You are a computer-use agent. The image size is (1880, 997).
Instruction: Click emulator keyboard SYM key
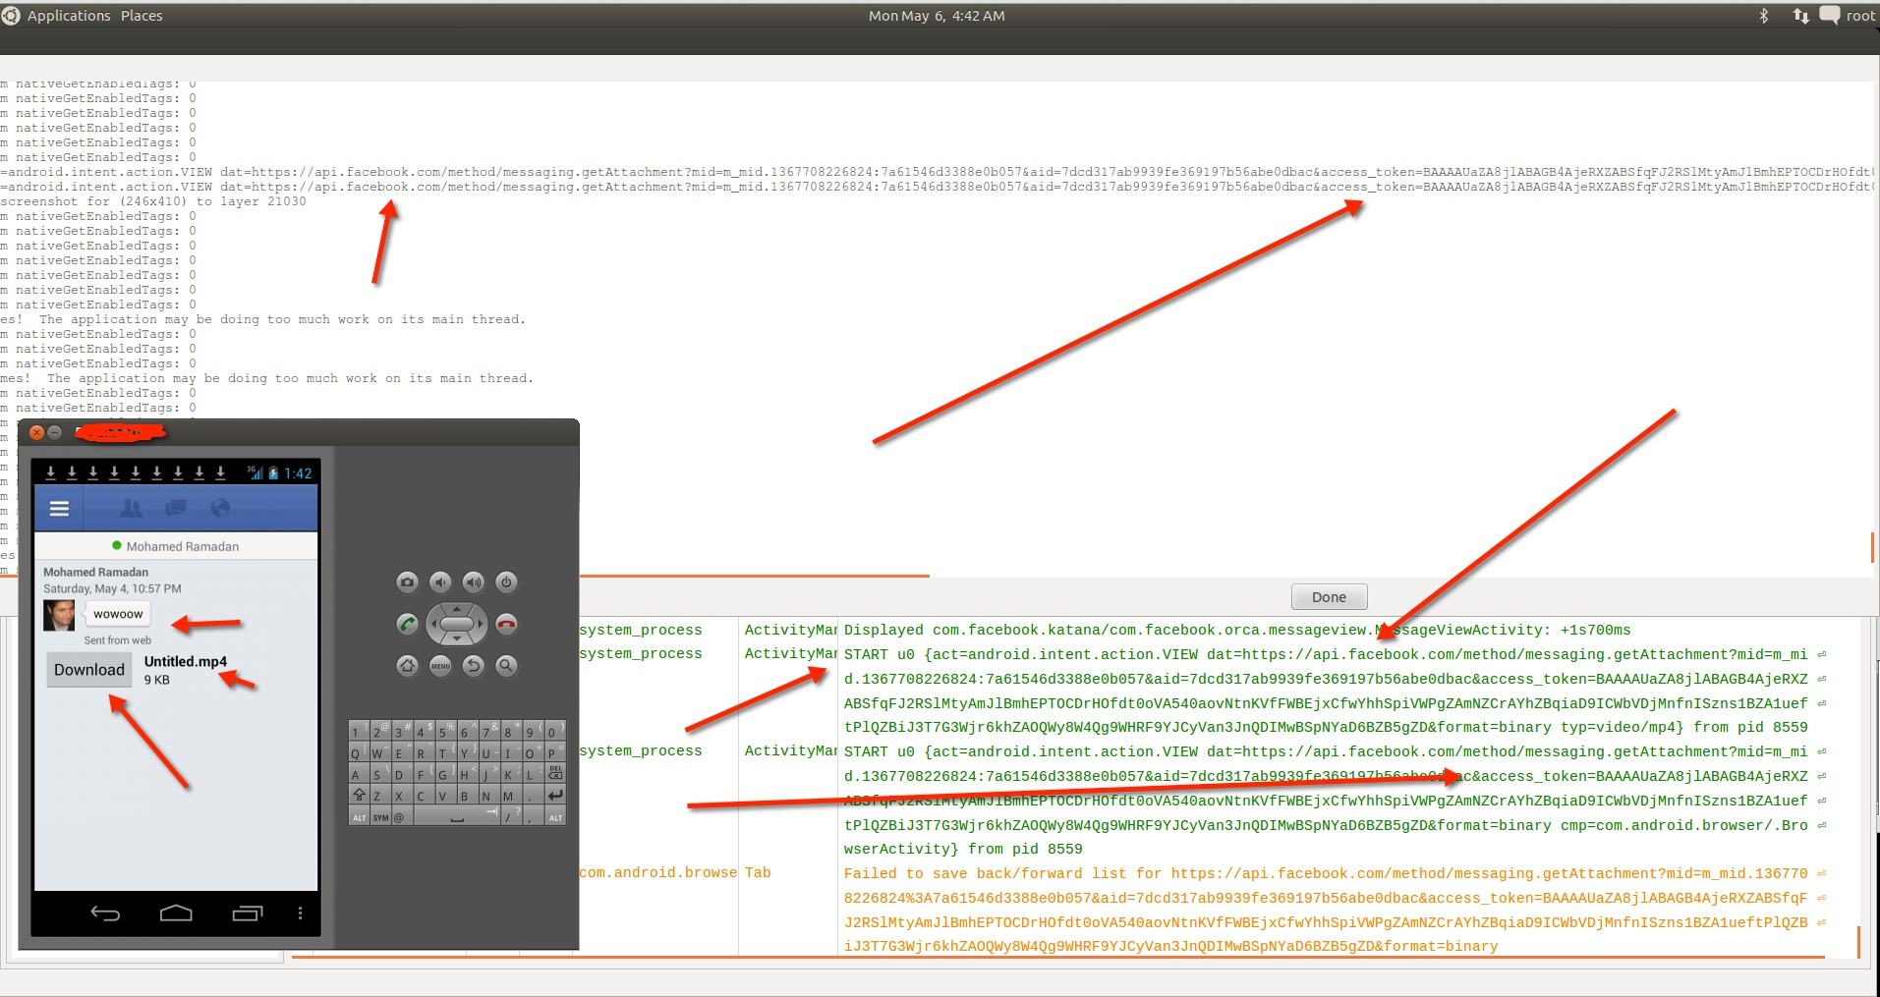tap(380, 817)
